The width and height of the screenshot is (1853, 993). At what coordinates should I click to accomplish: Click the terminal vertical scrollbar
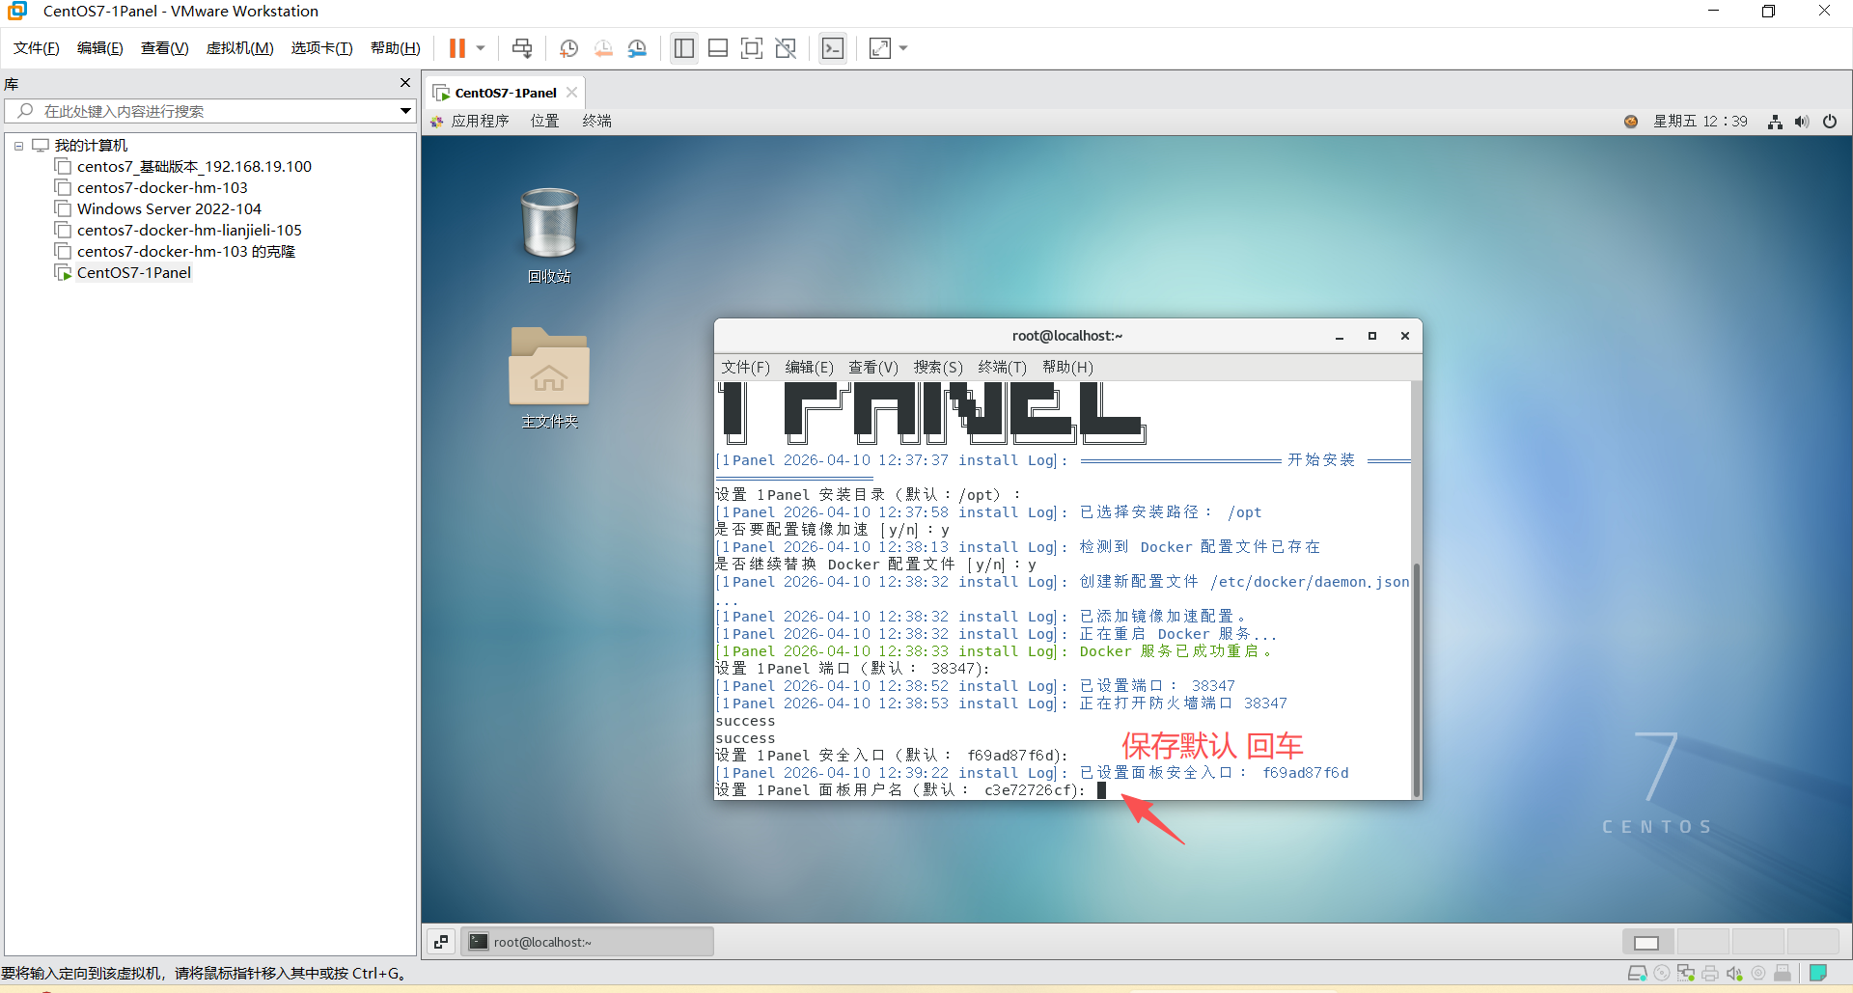[x=1417, y=679]
